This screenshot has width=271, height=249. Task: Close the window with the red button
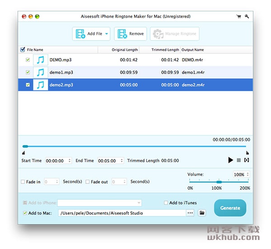pos(24,16)
